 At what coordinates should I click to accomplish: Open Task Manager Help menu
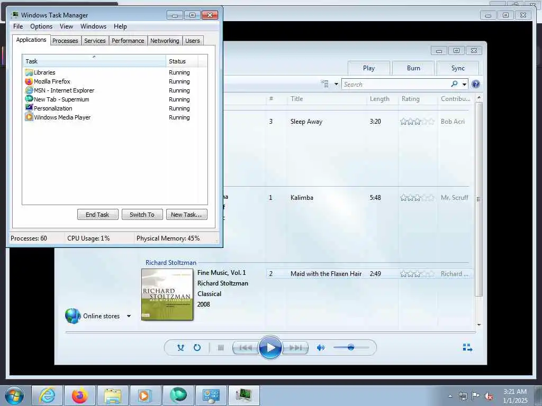(x=120, y=26)
